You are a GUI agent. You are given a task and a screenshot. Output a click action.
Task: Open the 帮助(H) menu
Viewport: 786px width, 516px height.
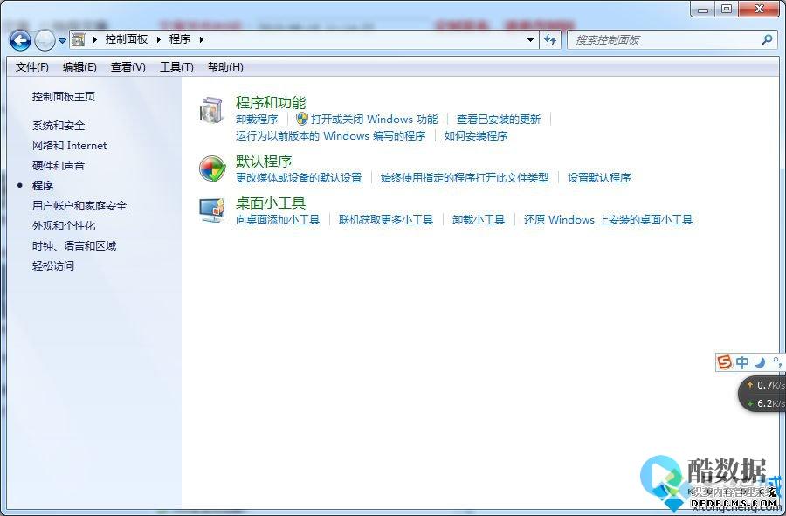225,66
